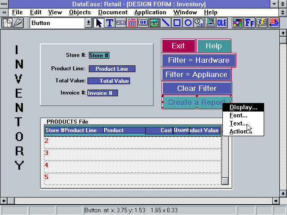This screenshot has height=215, width=287.
Task: Open the Help menu
Action: pos(210,12)
